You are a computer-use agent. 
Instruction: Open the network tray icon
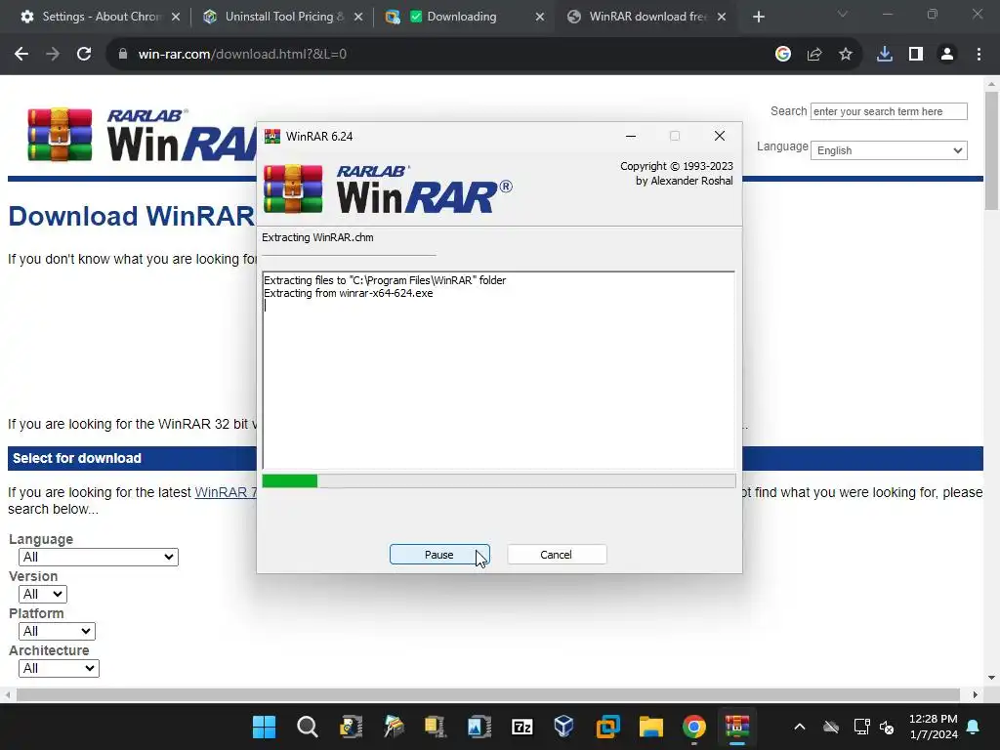click(861, 727)
